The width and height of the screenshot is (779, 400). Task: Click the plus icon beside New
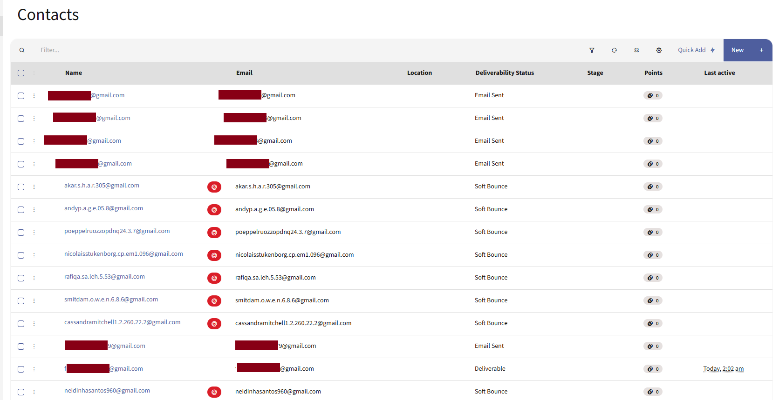[x=761, y=50]
